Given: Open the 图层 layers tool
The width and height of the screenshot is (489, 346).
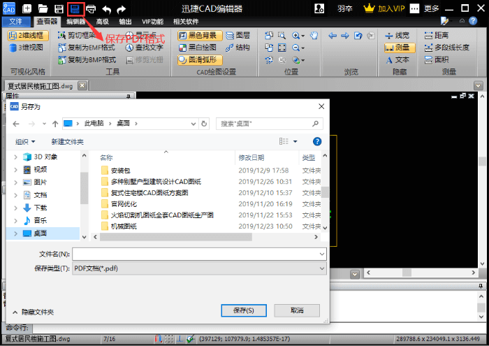Looking at the screenshot, I should click(238, 36).
